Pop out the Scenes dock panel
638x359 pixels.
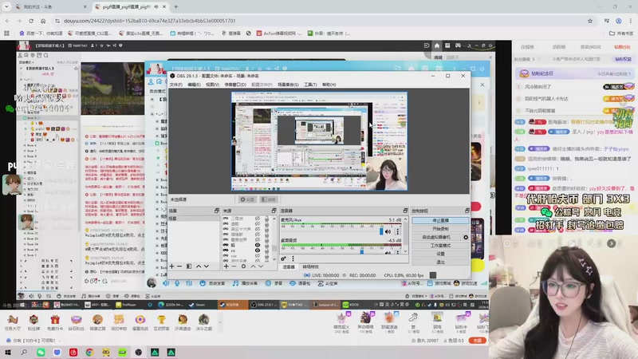click(x=216, y=211)
